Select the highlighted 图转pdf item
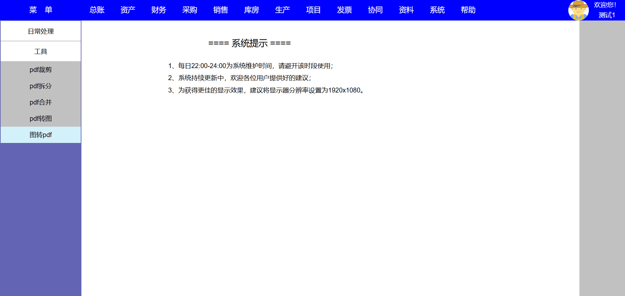625x296 pixels. (x=41, y=135)
